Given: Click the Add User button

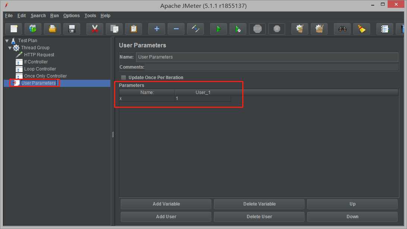Looking at the screenshot, I should (166, 217).
